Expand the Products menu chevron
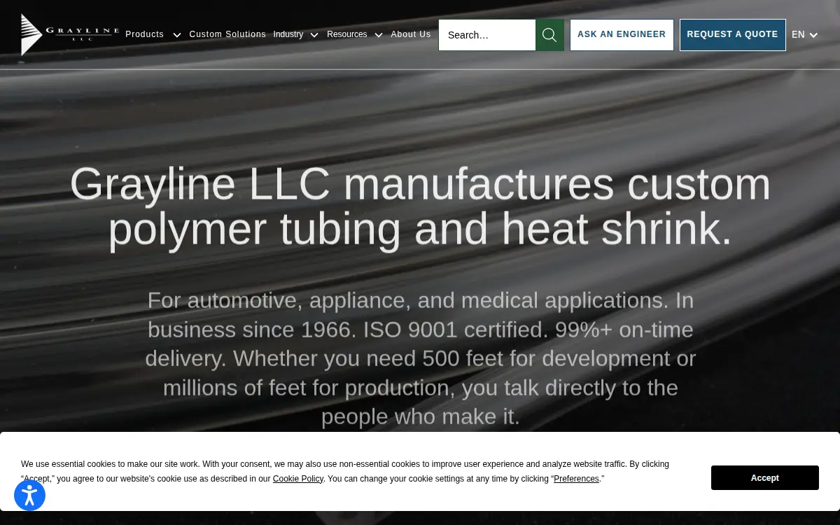 click(x=177, y=35)
